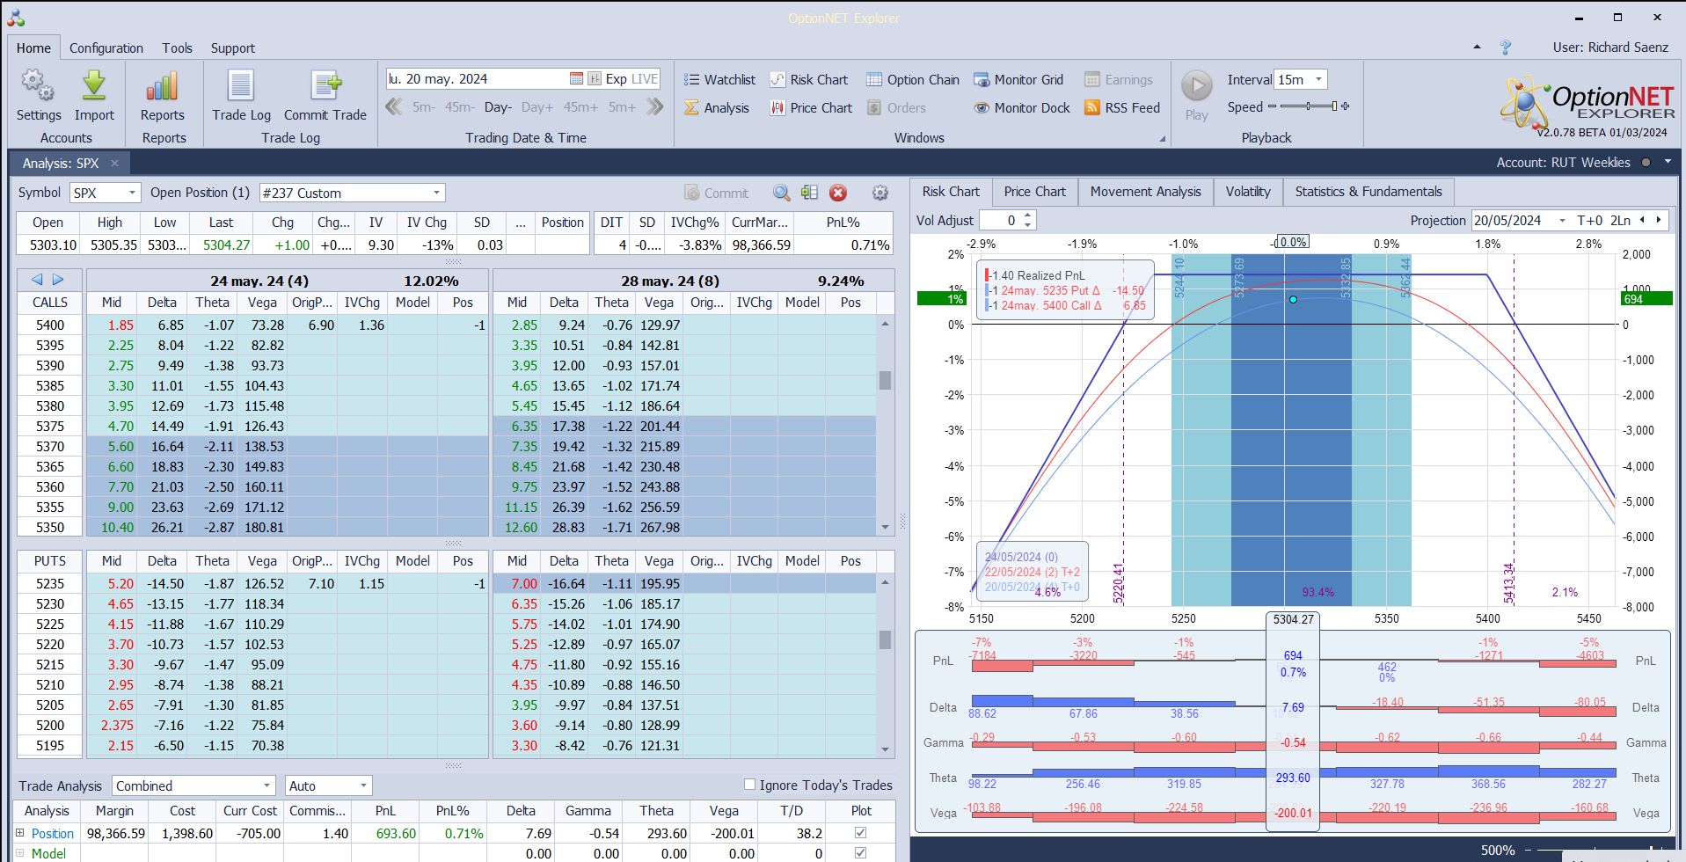Open the Symbol SPX dropdown
Image resolution: width=1686 pixels, height=862 pixels.
132,193
